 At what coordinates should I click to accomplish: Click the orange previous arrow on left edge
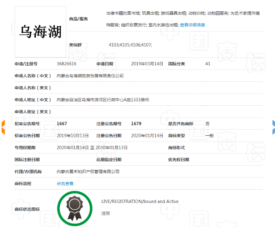(x=2, y=126)
